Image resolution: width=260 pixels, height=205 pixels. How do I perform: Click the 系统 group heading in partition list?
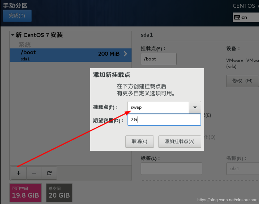(x=25, y=44)
